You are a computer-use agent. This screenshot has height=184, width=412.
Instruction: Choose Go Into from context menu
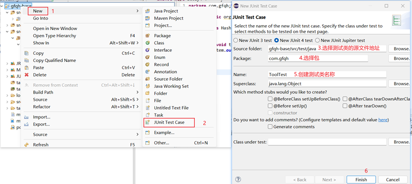click(40, 18)
